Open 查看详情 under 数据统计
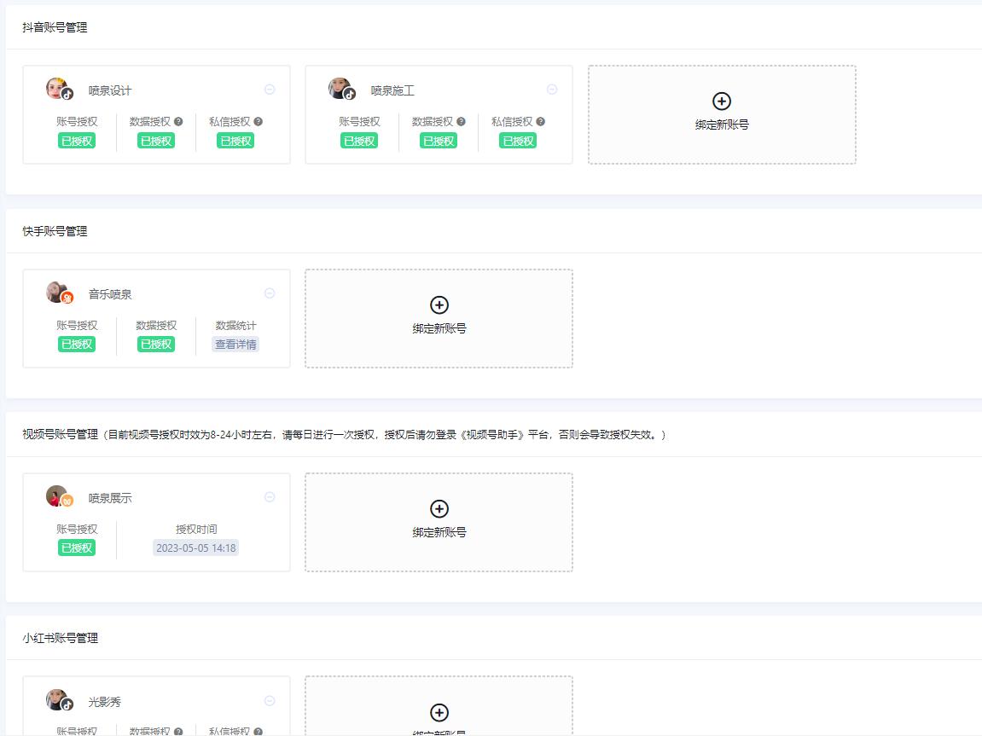This screenshot has height=736, width=982. pos(235,345)
